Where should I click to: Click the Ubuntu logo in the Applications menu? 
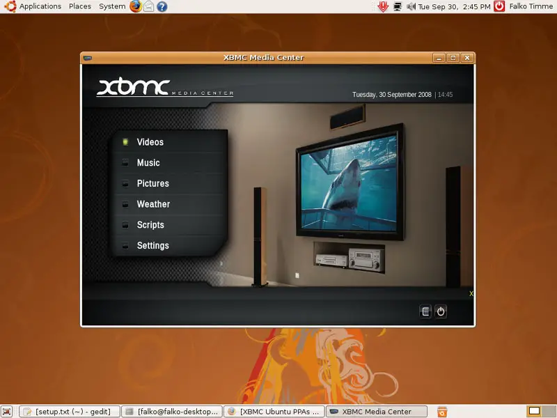click(x=10, y=6)
